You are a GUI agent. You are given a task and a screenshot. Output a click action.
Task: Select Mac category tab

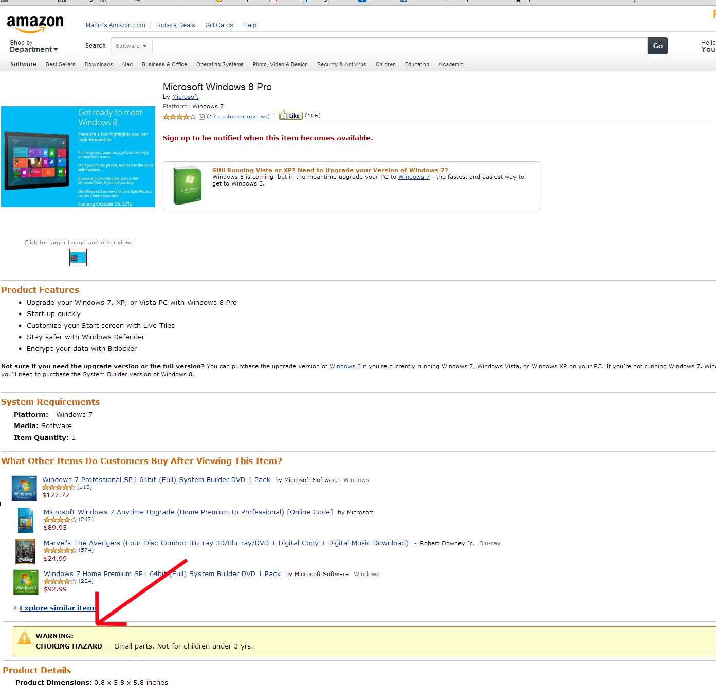(127, 64)
